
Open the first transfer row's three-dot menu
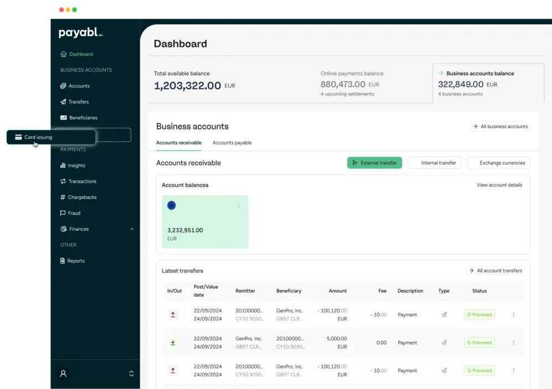[x=513, y=315]
